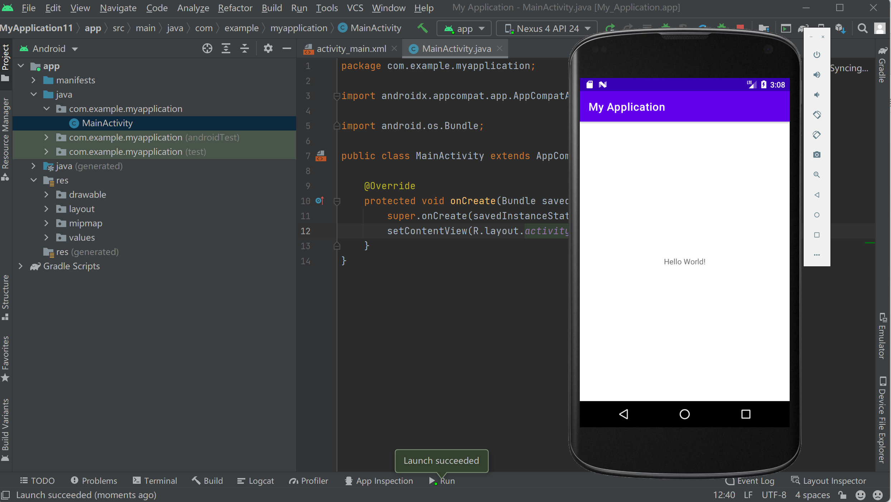
Task: Open the Build menu
Action: click(272, 8)
